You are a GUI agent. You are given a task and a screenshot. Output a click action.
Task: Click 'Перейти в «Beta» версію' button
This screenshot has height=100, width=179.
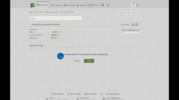coord(127,12)
